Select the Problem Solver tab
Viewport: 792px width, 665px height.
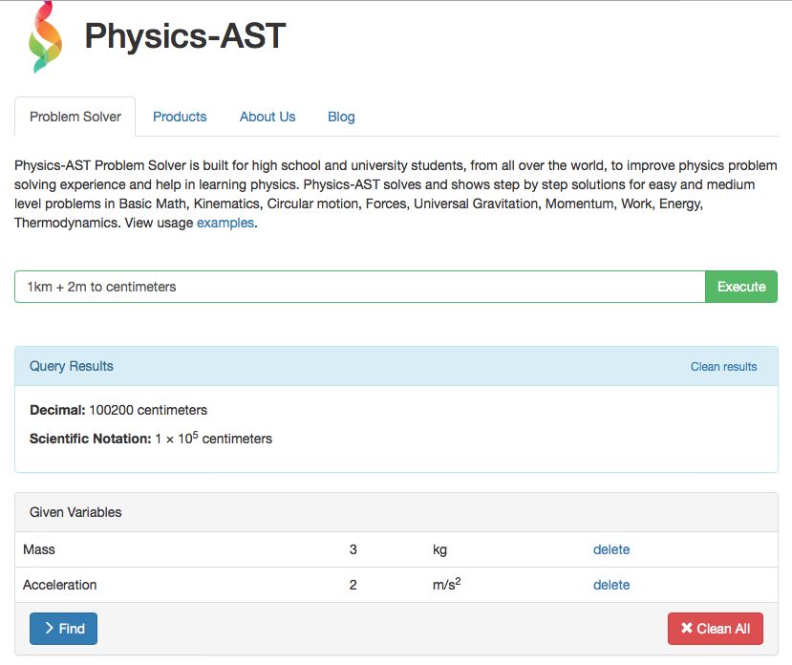click(x=74, y=116)
